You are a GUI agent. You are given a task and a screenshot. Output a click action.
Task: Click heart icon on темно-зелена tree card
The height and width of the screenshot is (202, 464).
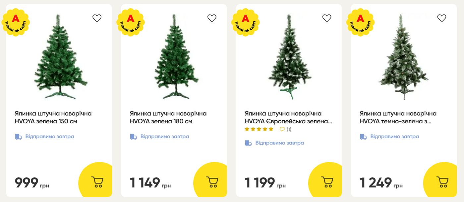(x=442, y=18)
